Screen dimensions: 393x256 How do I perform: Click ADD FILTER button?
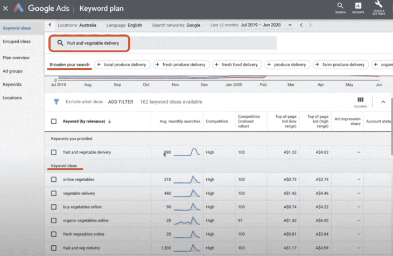121,102
